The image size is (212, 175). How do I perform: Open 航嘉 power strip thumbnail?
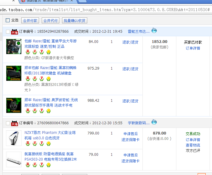[14, 159]
